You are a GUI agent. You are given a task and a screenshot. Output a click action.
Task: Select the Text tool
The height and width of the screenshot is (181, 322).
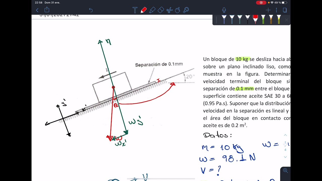(x=135, y=10)
